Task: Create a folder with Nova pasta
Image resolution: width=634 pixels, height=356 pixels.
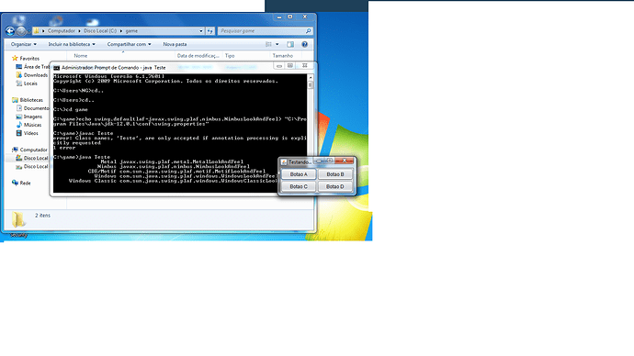Action: [x=175, y=44]
